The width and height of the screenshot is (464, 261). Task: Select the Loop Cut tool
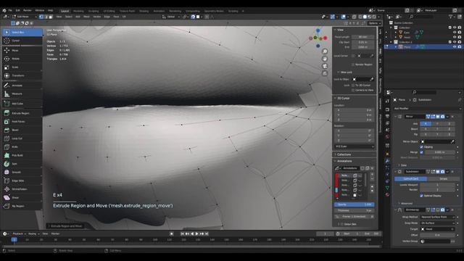click(22, 138)
